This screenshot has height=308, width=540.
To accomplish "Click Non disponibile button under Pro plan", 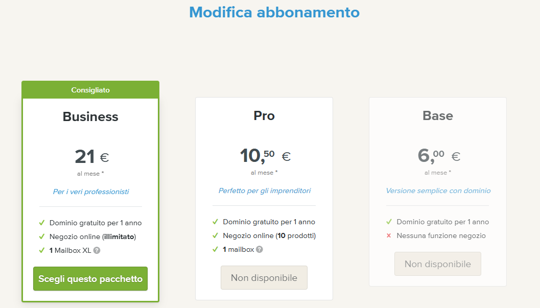I will click(x=264, y=278).
